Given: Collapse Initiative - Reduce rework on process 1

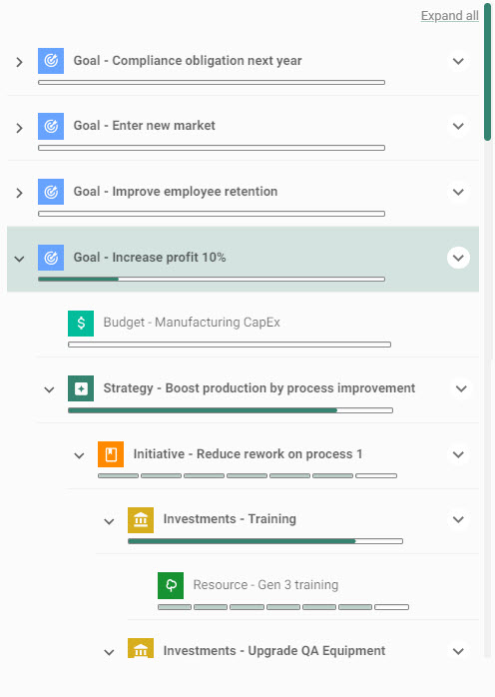Looking at the screenshot, I should (79, 455).
